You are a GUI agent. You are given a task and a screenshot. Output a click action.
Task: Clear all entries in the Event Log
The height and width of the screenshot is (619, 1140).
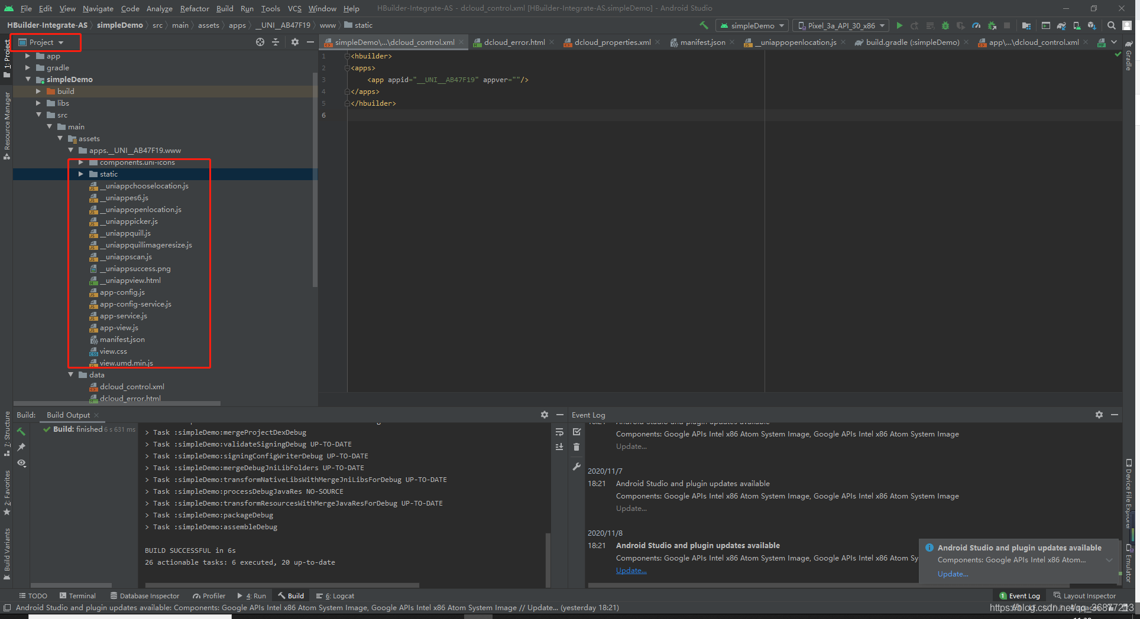coord(577,447)
